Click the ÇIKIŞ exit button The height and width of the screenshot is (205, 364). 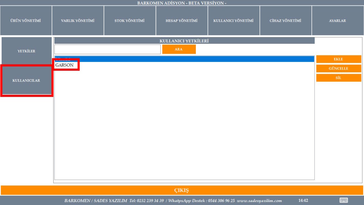[182, 190]
